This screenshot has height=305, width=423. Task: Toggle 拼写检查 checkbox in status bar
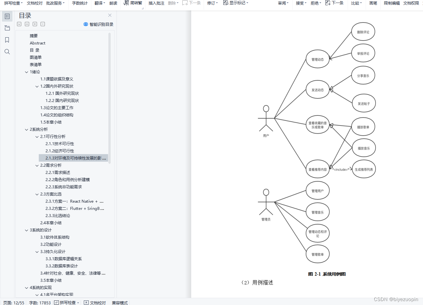(56, 303)
